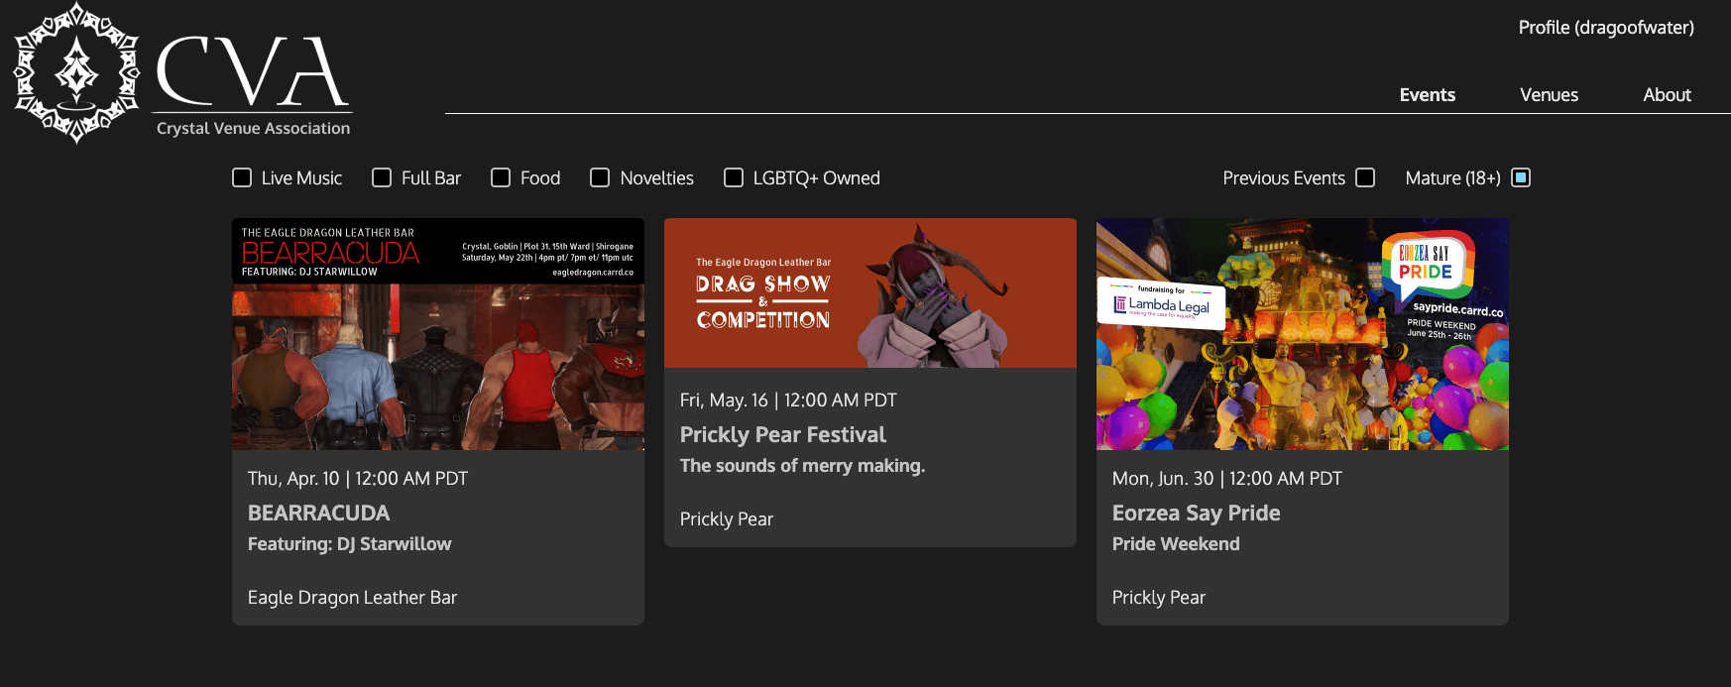Screen dimensions: 1731x687
Task: Open the Drag Show & Competition banner
Action: click(x=870, y=293)
